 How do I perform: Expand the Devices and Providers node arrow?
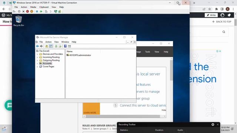(x=37, y=54)
